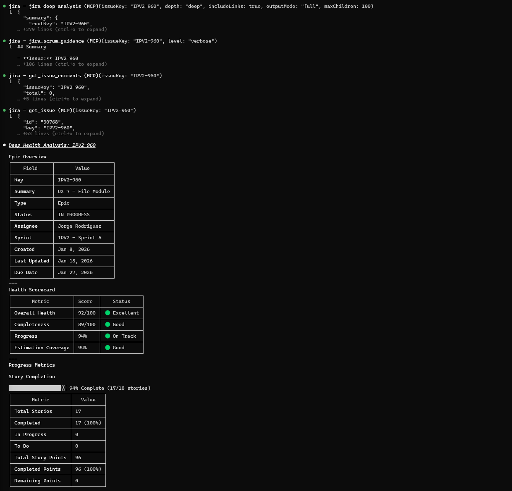512x491 pixels.
Task: Click the green Good indicator for Estimation Coverage
Action: click(x=108, y=348)
